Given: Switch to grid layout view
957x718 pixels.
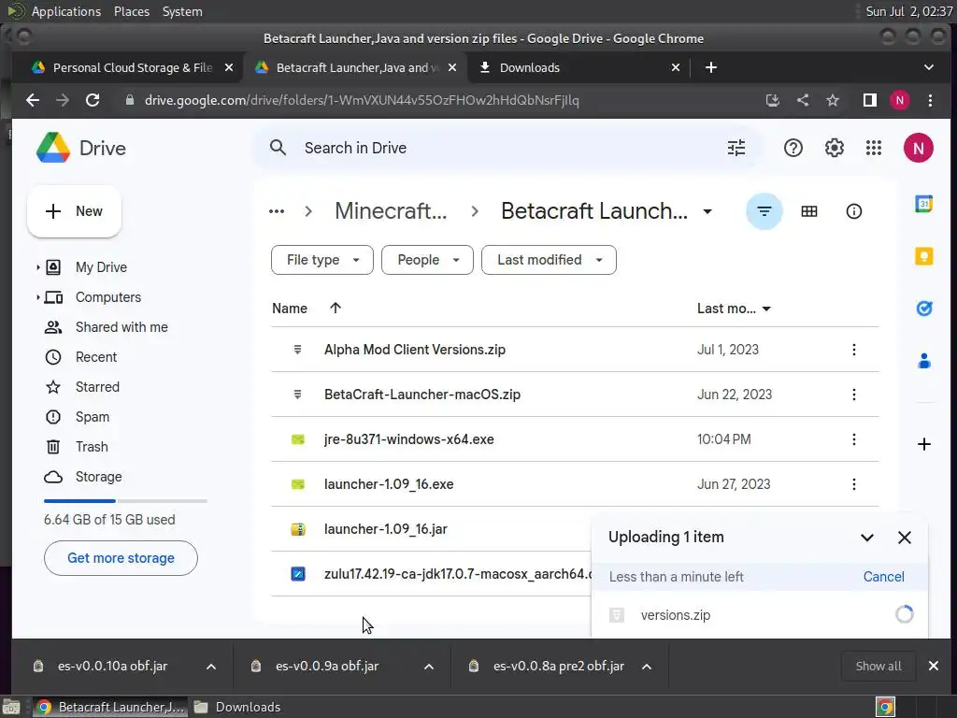Looking at the screenshot, I should pyautogui.click(x=808, y=211).
